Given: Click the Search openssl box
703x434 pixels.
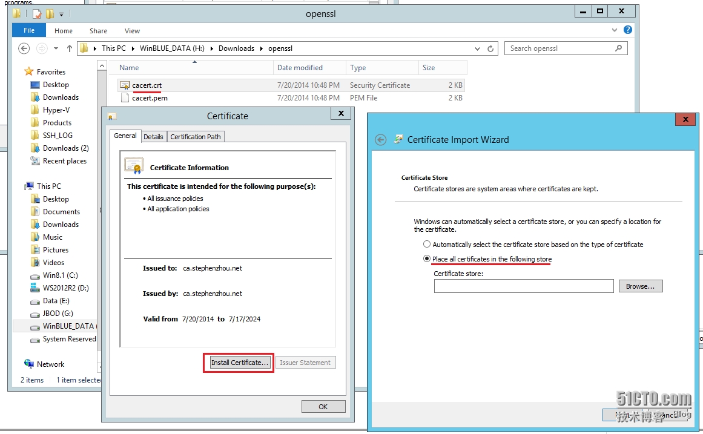Looking at the screenshot, I should click(566, 48).
